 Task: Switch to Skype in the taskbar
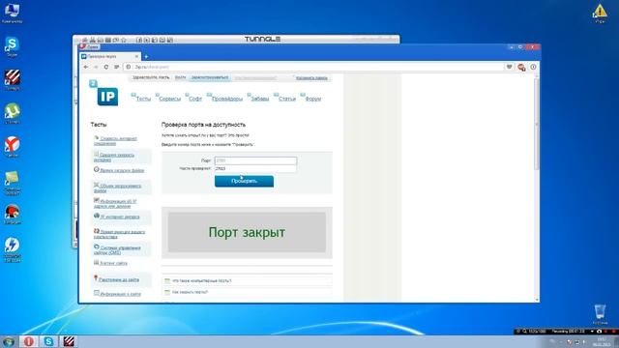pos(48,341)
